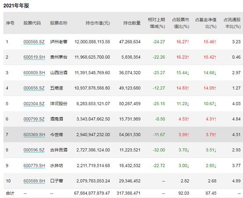This screenshot has height=198, width=243.
Task: Select market value 2,079,783,053.24
Action: (x=93, y=181)
